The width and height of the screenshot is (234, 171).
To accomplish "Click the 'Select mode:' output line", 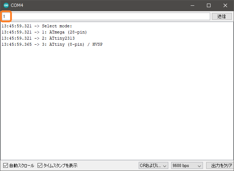I will click(37, 26).
